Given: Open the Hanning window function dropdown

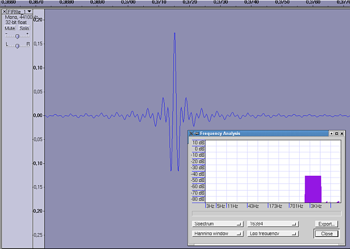Looking at the screenshot, I should tap(218, 234).
